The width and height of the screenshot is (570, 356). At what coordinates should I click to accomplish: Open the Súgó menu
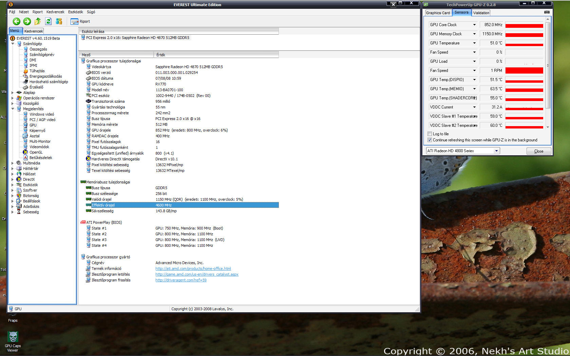(x=91, y=12)
